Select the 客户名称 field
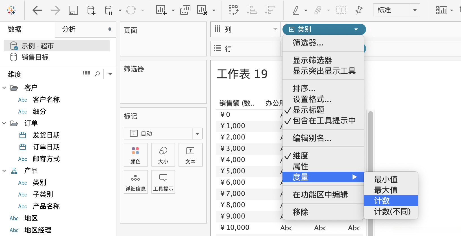 [x=46, y=100]
